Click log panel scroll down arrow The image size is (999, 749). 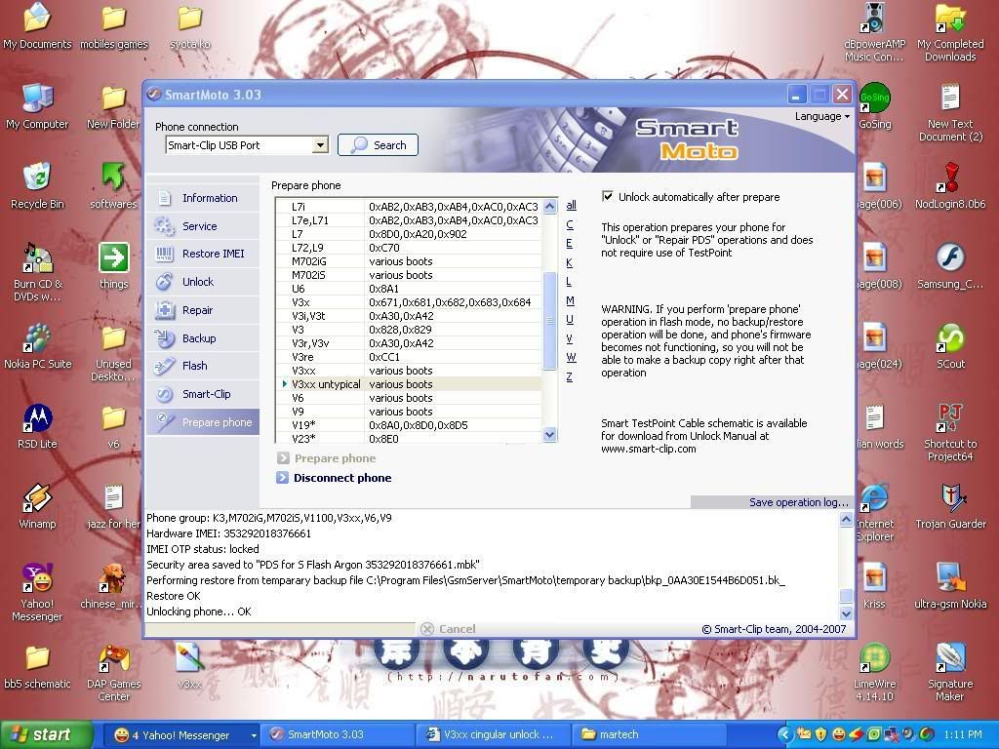(x=846, y=614)
